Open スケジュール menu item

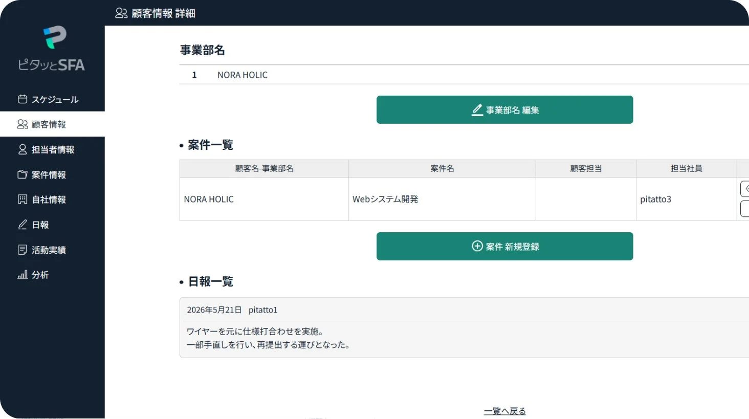[x=52, y=99]
